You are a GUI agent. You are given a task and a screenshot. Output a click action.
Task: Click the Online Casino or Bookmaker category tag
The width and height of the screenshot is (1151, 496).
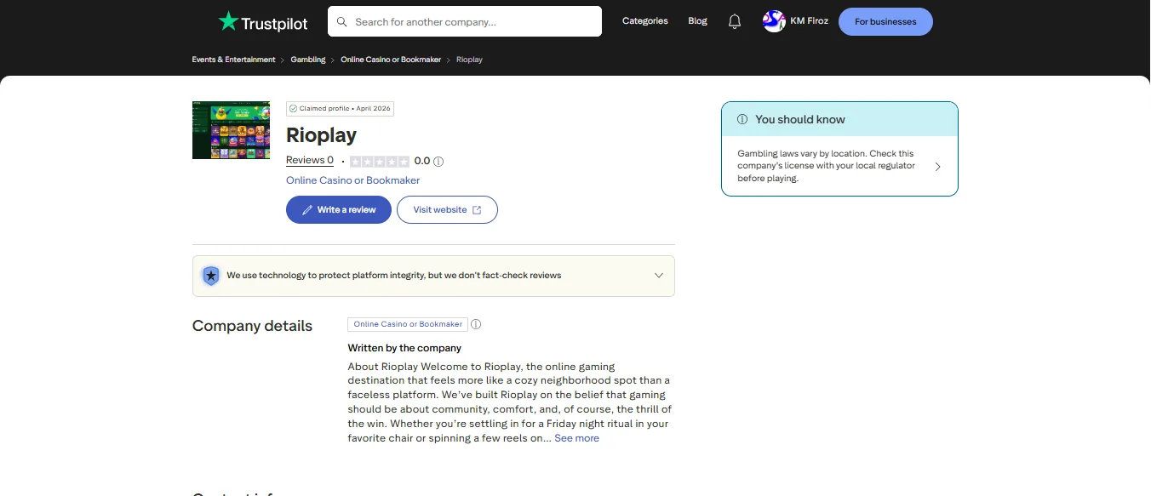(408, 324)
